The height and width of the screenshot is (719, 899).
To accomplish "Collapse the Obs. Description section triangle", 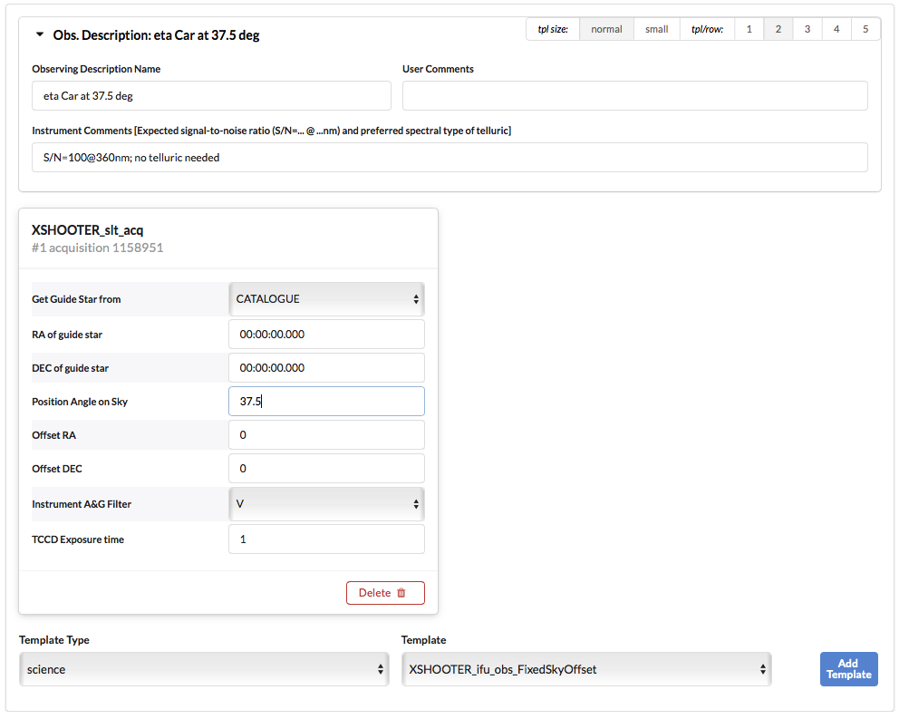I will pos(39,35).
